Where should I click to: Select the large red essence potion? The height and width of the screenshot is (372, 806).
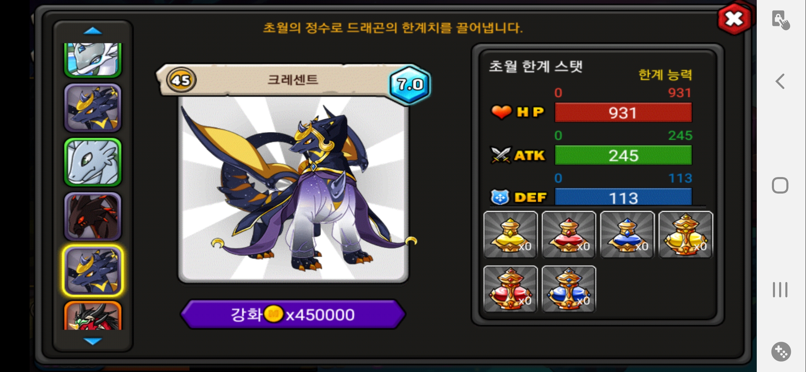(x=510, y=289)
